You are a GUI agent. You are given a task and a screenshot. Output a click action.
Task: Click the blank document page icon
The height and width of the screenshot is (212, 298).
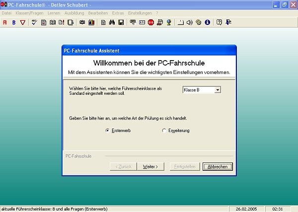103,22
